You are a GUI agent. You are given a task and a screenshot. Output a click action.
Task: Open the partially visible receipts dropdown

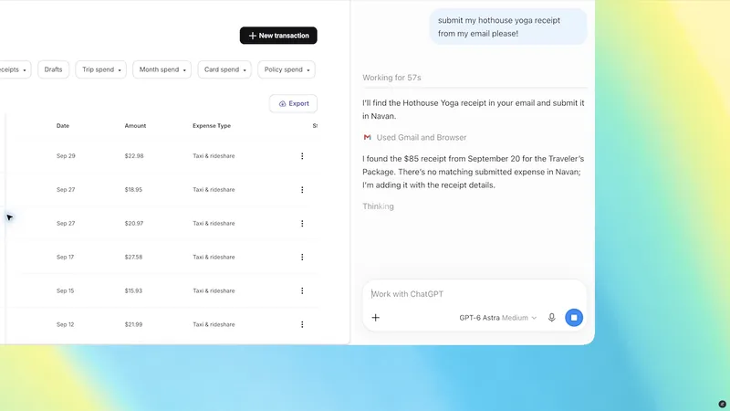point(14,69)
